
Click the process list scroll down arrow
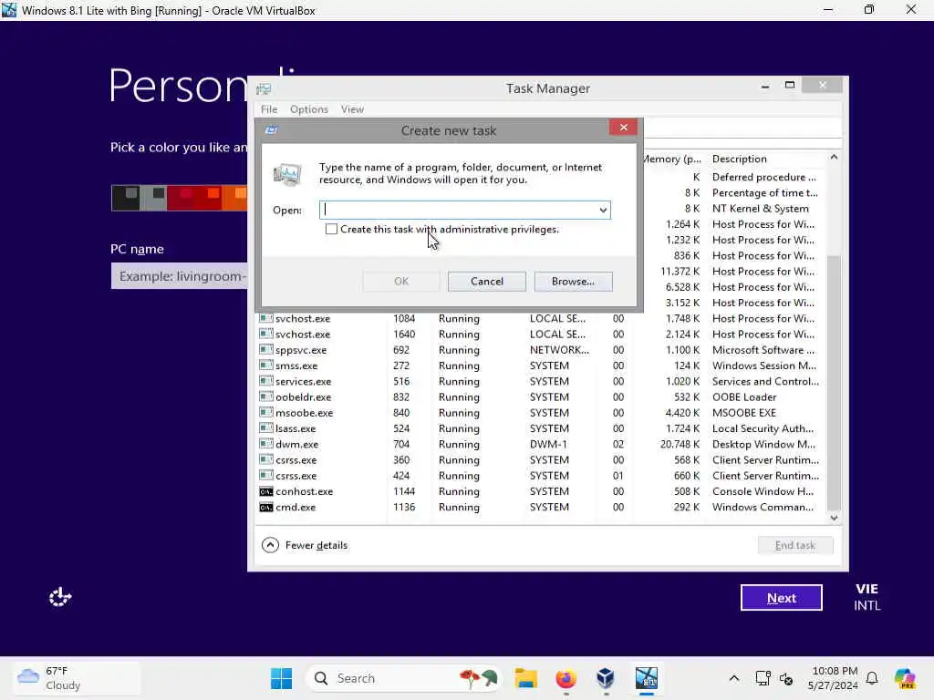(834, 518)
